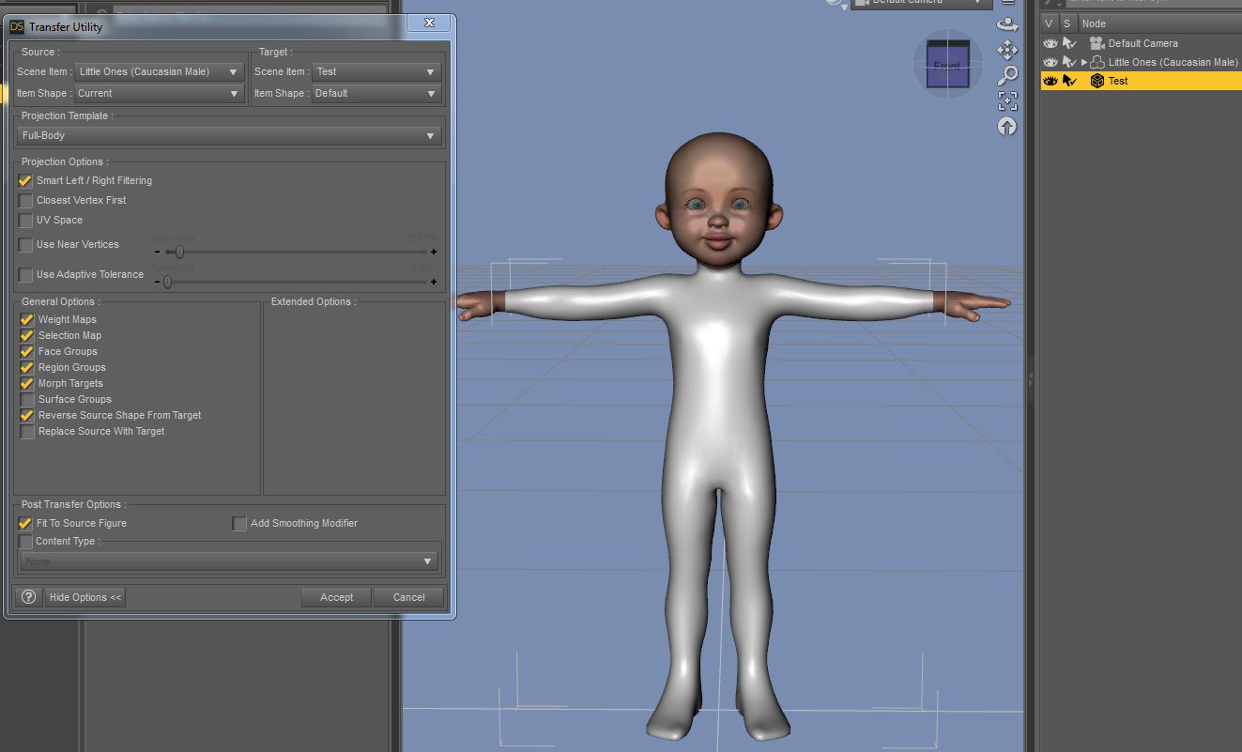Open the Target Scene Item dropdown
Image resolution: width=1242 pixels, height=752 pixels.
(x=376, y=71)
